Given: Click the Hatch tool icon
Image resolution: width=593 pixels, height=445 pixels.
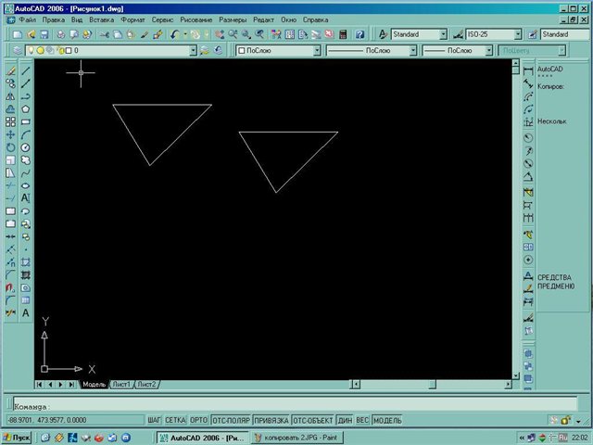Looking at the screenshot, I should point(25,274).
